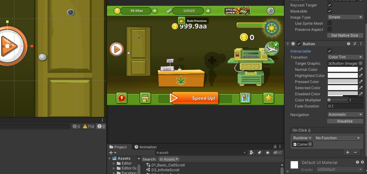Click the lock icon of the Project panel

275,147
